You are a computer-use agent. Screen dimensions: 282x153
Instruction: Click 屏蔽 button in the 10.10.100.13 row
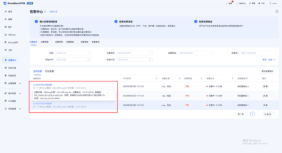pyautogui.click(x=265, y=87)
